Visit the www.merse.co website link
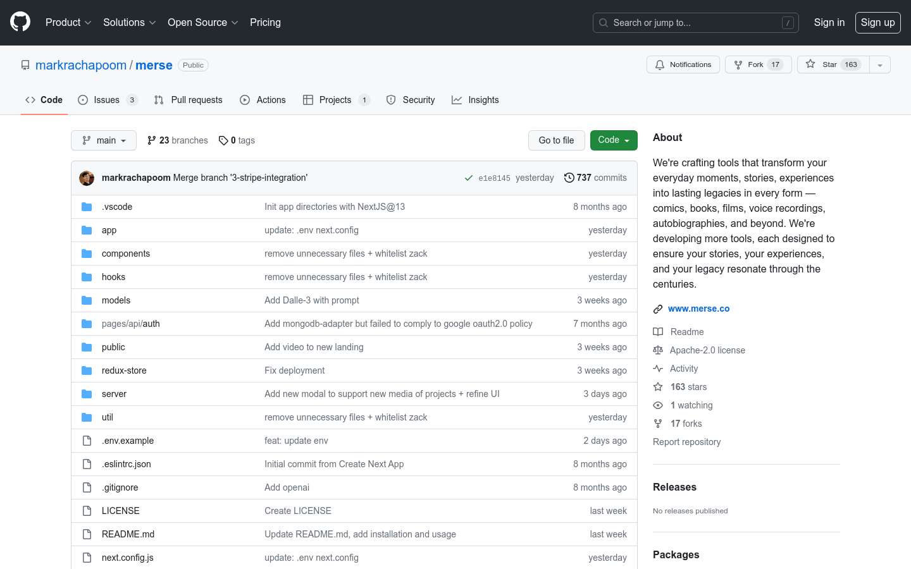The width and height of the screenshot is (911, 569). (698, 309)
